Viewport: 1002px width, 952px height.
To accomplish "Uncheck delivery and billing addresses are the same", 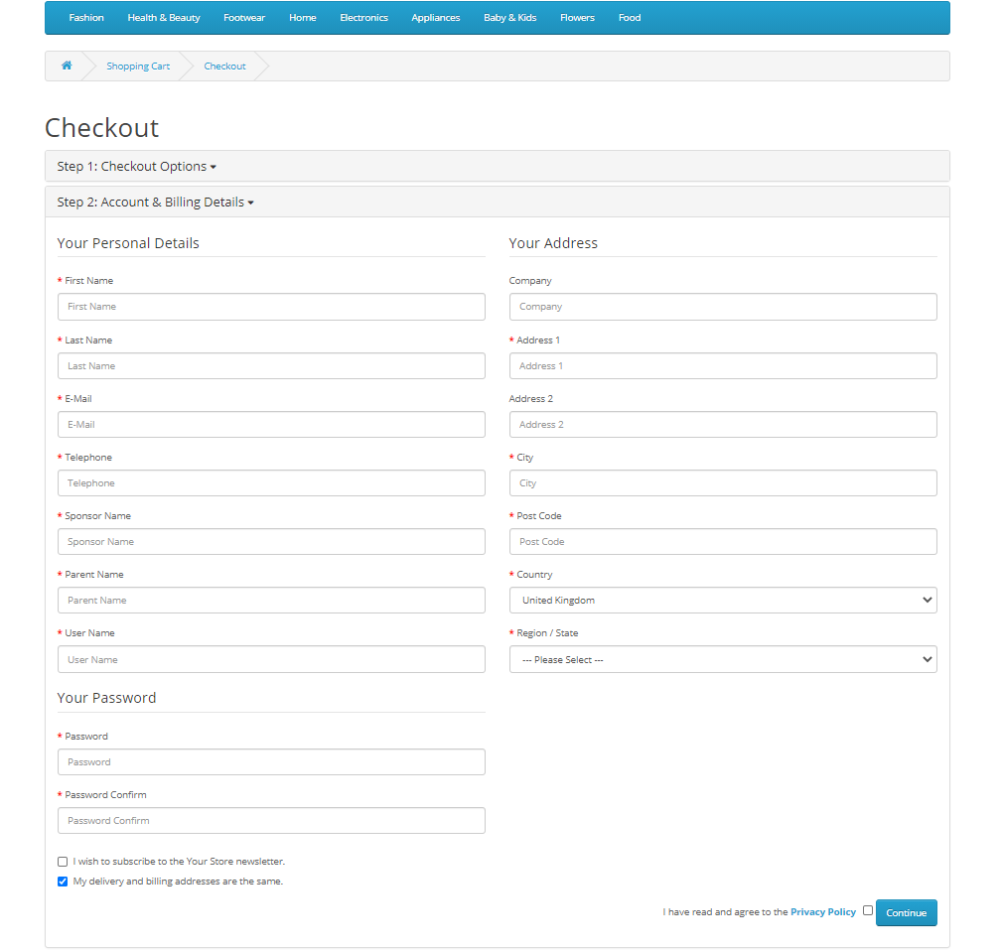I will click(62, 881).
